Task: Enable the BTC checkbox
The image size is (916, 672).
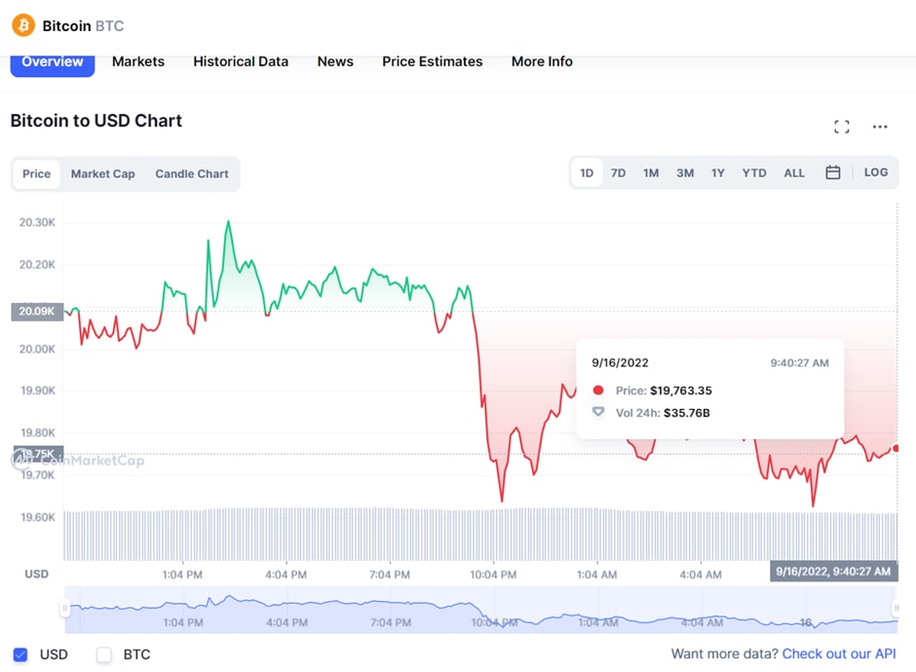Action: point(104,654)
